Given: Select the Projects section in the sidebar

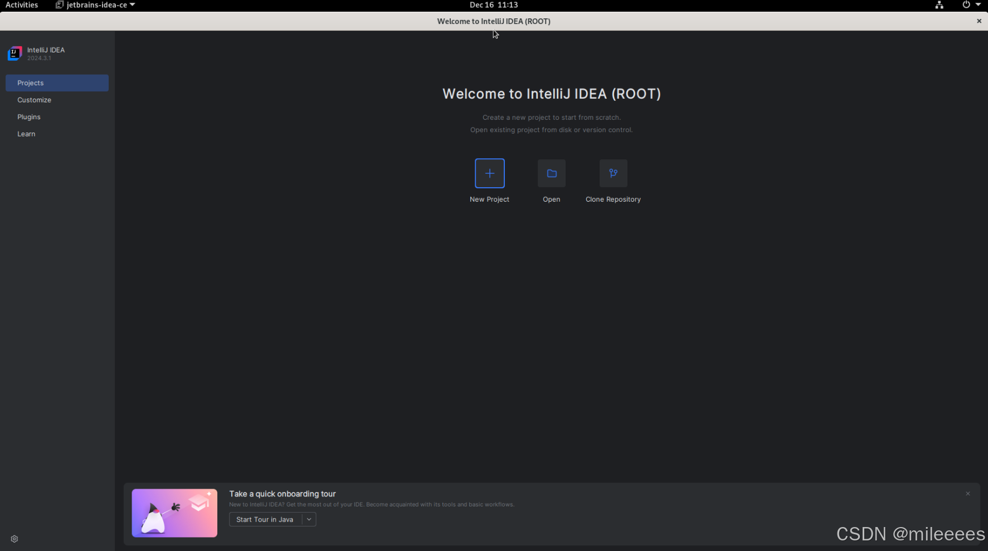Looking at the screenshot, I should [31, 82].
